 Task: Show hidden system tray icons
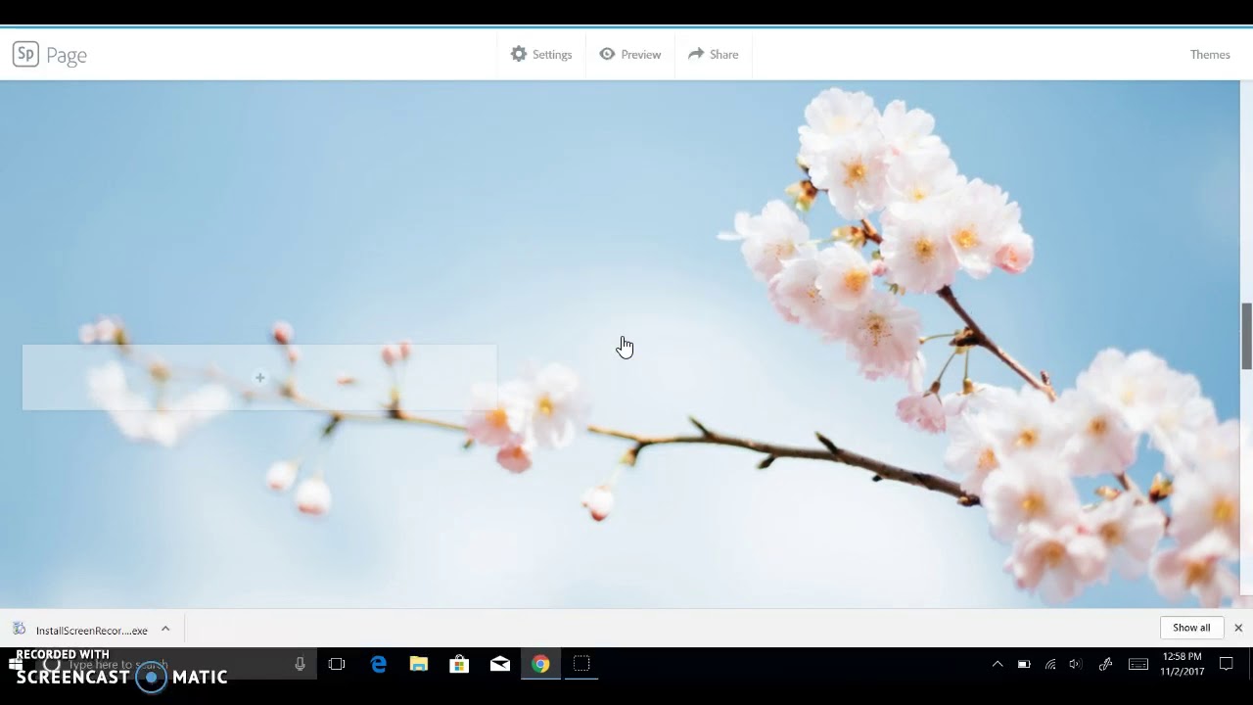[x=998, y=664]
